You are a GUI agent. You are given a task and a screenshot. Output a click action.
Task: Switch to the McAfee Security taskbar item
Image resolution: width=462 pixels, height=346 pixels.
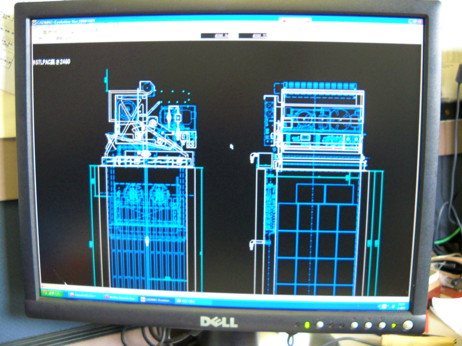(120, 298)
